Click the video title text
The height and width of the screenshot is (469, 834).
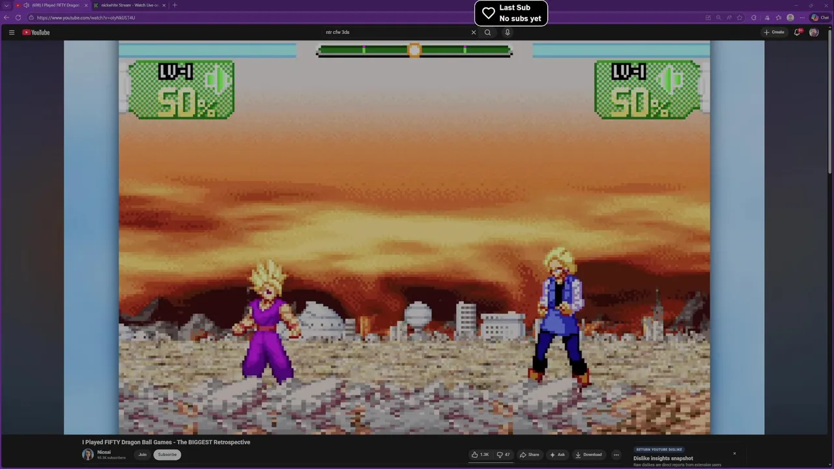point(166,442)
